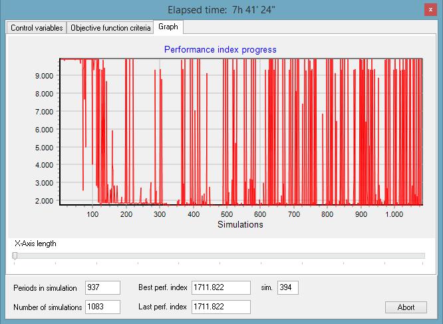Click the Best perf. index label
Image resolution: width=443 pixels, height=324 pixels.
point(163,287)
